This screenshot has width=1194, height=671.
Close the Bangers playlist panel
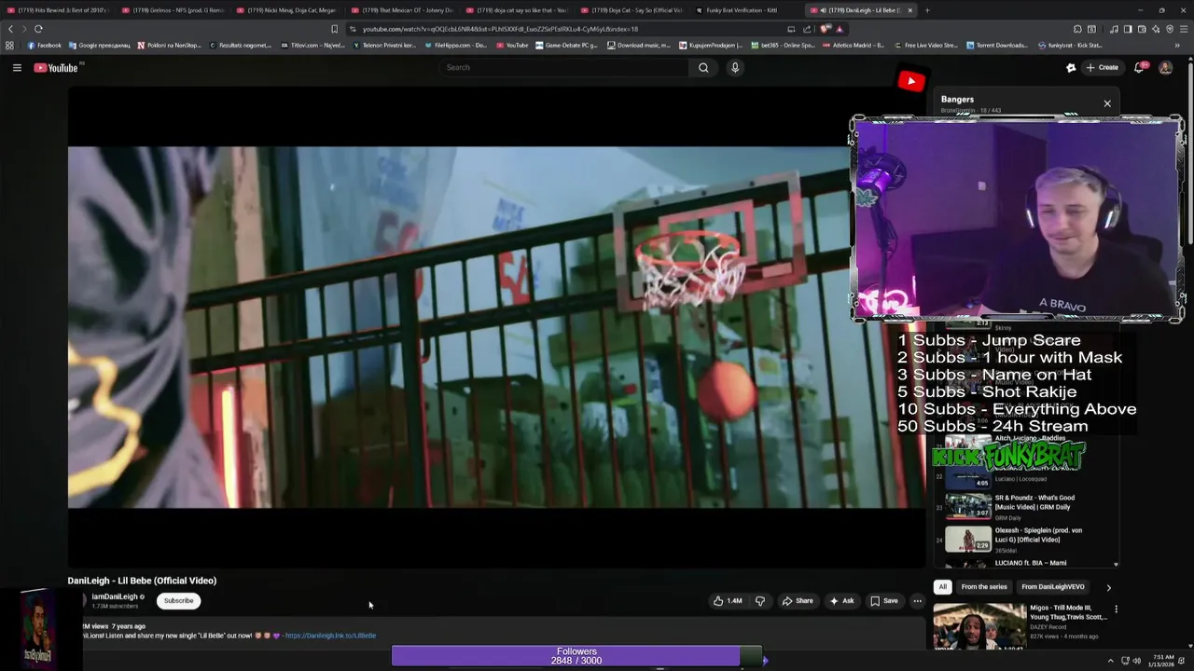click(x=1107, y=103)
